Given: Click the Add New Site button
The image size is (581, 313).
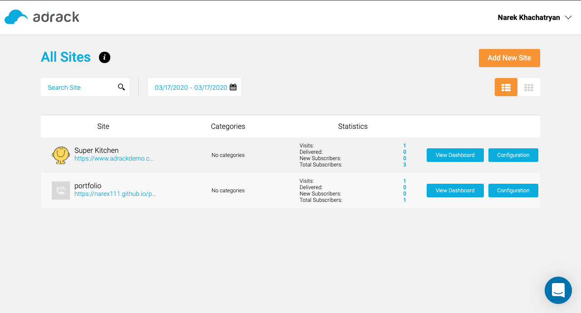Looking at the screenshot, I should pyautogui.click(x=509, y=58).
